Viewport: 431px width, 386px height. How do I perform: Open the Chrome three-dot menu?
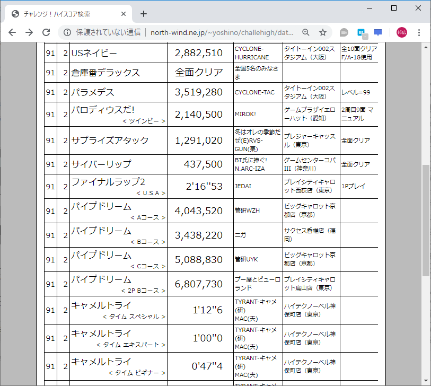(x=420, y=32)
